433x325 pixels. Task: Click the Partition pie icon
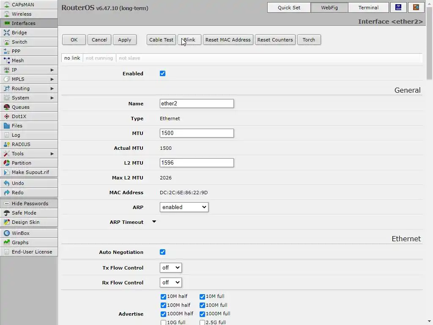click(x=7, y=163)
